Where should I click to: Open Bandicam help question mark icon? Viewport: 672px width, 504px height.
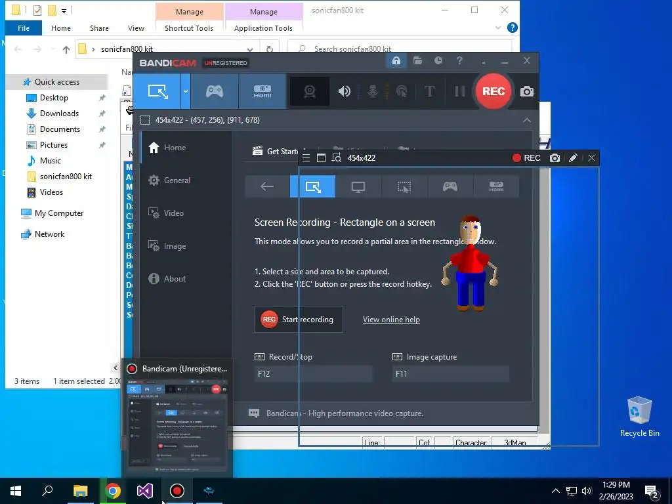point(459,61)
